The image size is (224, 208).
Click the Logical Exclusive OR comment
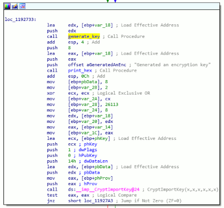coord(123,93)
